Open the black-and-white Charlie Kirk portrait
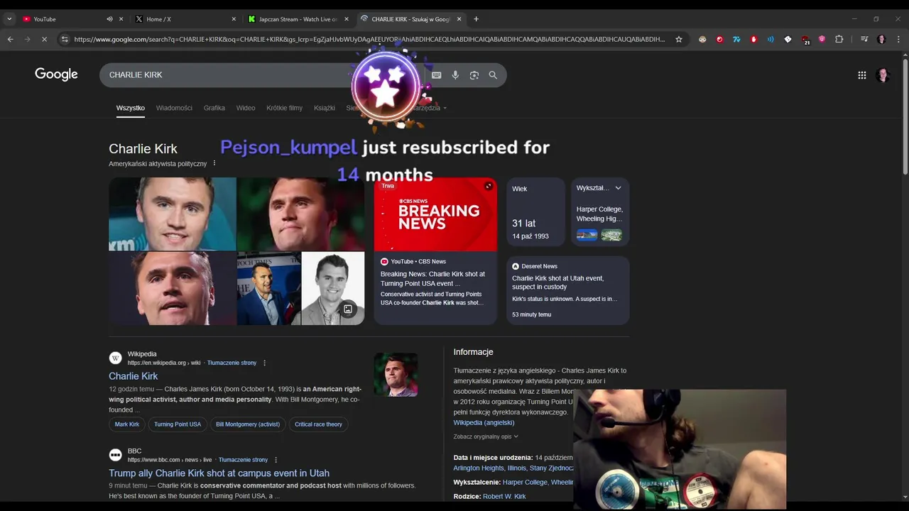 pyautogui.click(x=333, y=288)
